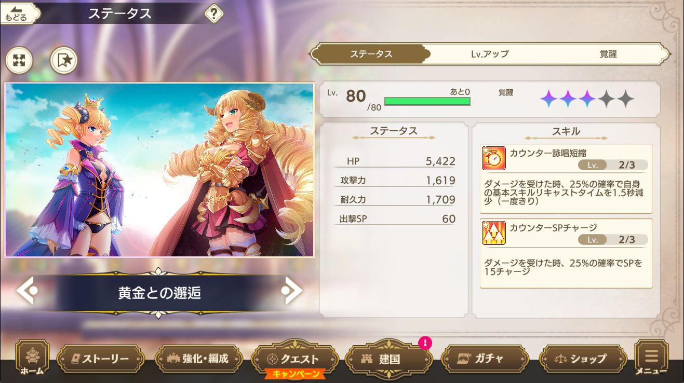Open the 強化・編成 button
The image size is (684, 383).
(199, 359)
